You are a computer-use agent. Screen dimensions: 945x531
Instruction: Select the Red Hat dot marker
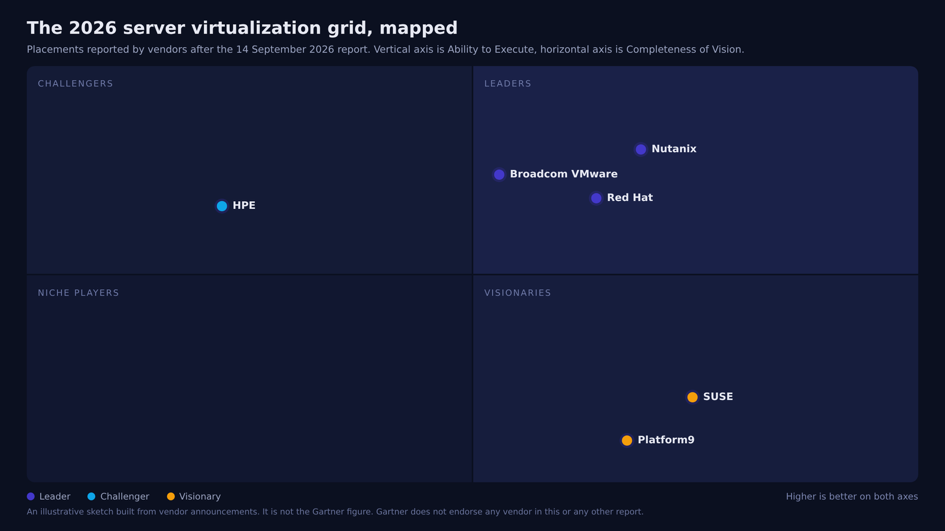click(x=596, y=198)
